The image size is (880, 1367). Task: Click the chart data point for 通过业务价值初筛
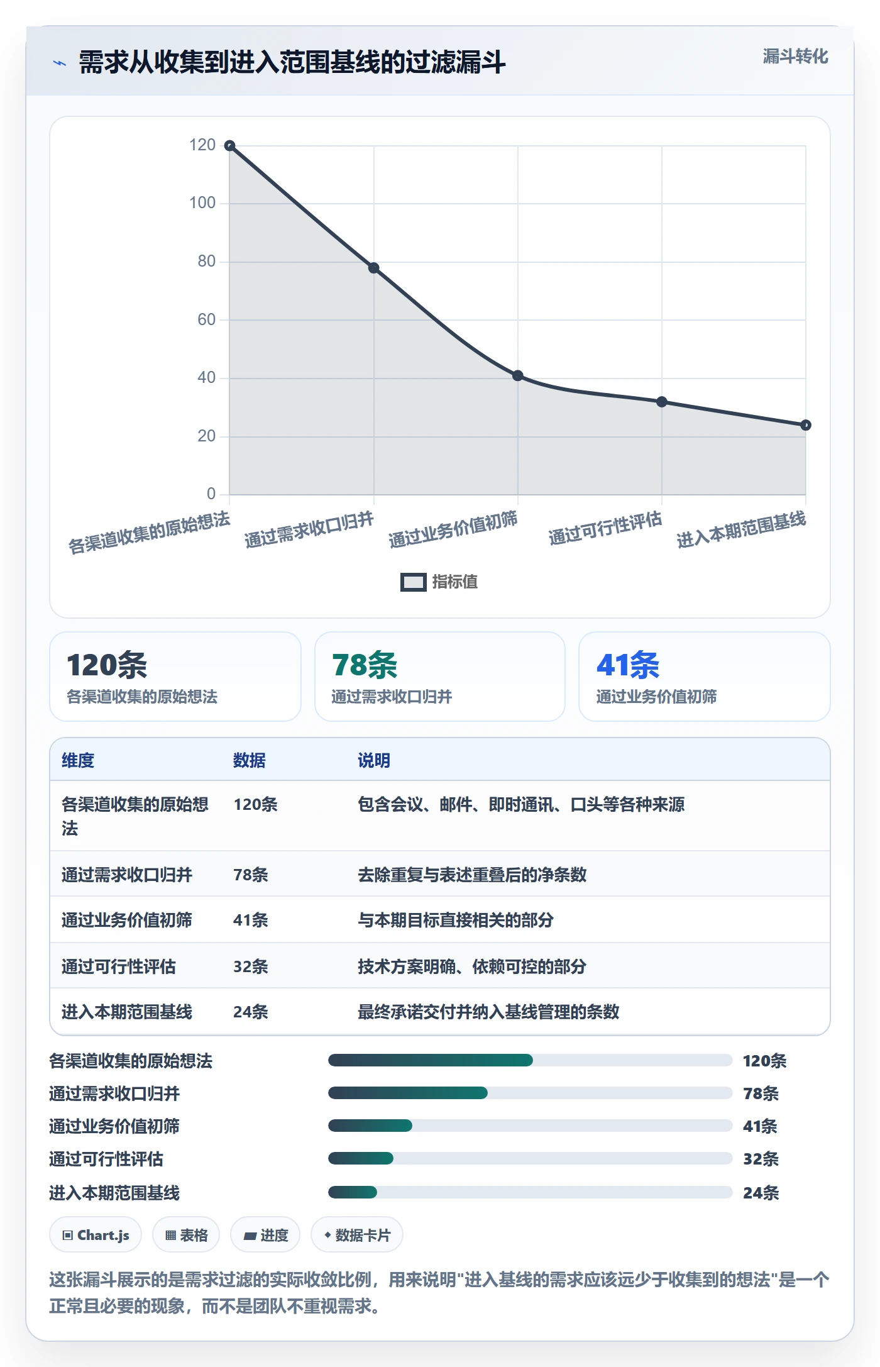(518, 376)
